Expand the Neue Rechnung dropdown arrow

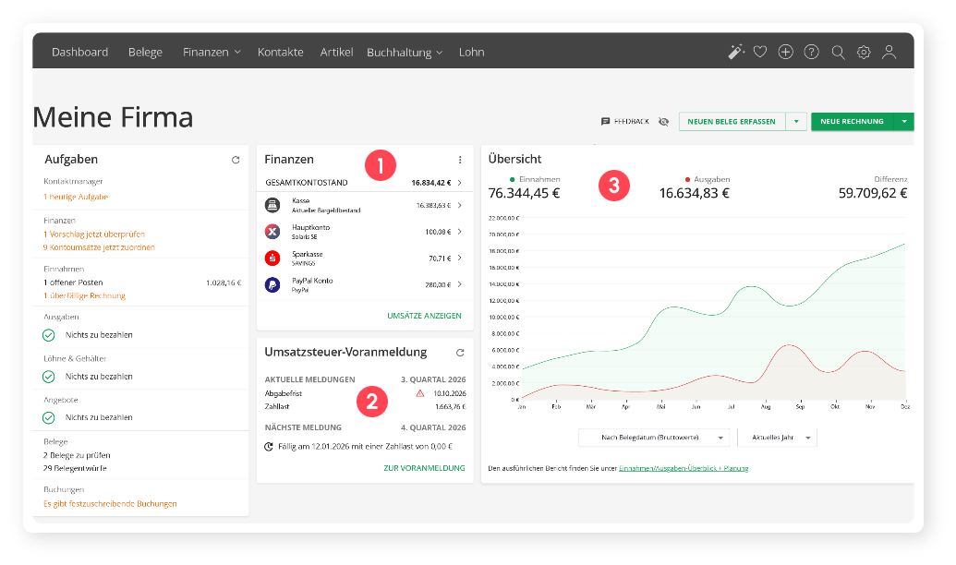[904, 121]
